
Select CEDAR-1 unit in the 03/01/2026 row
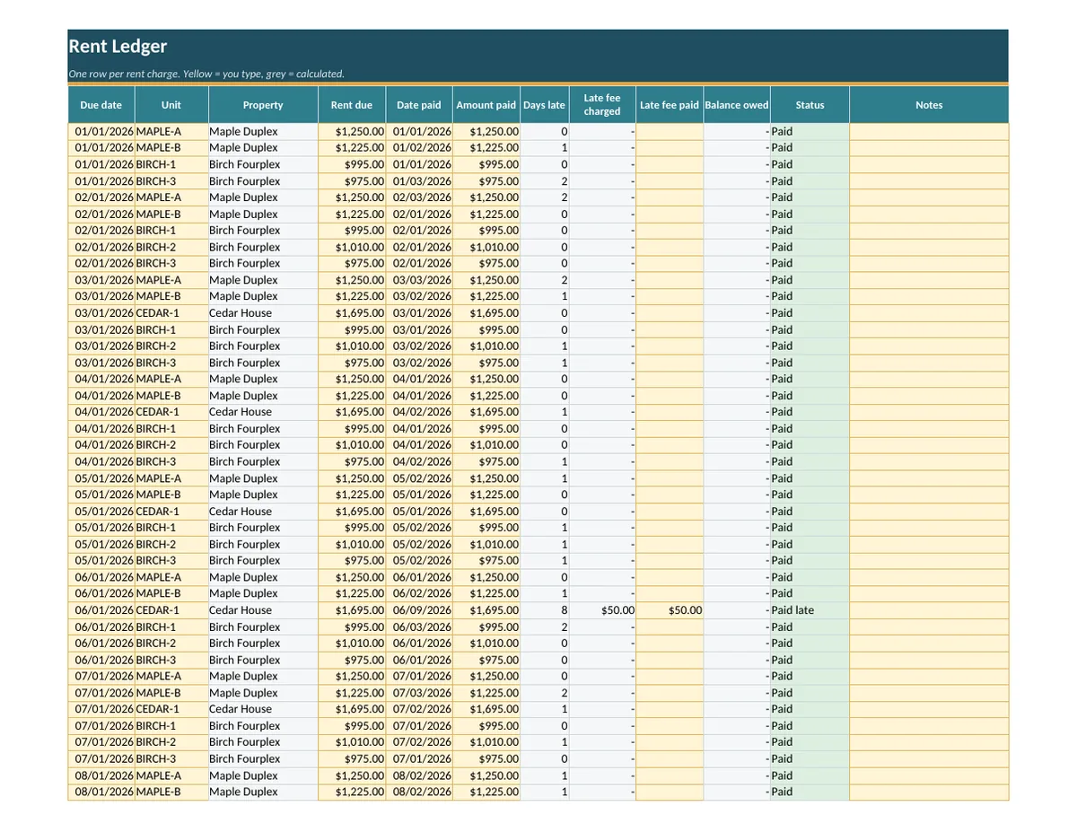171,313
